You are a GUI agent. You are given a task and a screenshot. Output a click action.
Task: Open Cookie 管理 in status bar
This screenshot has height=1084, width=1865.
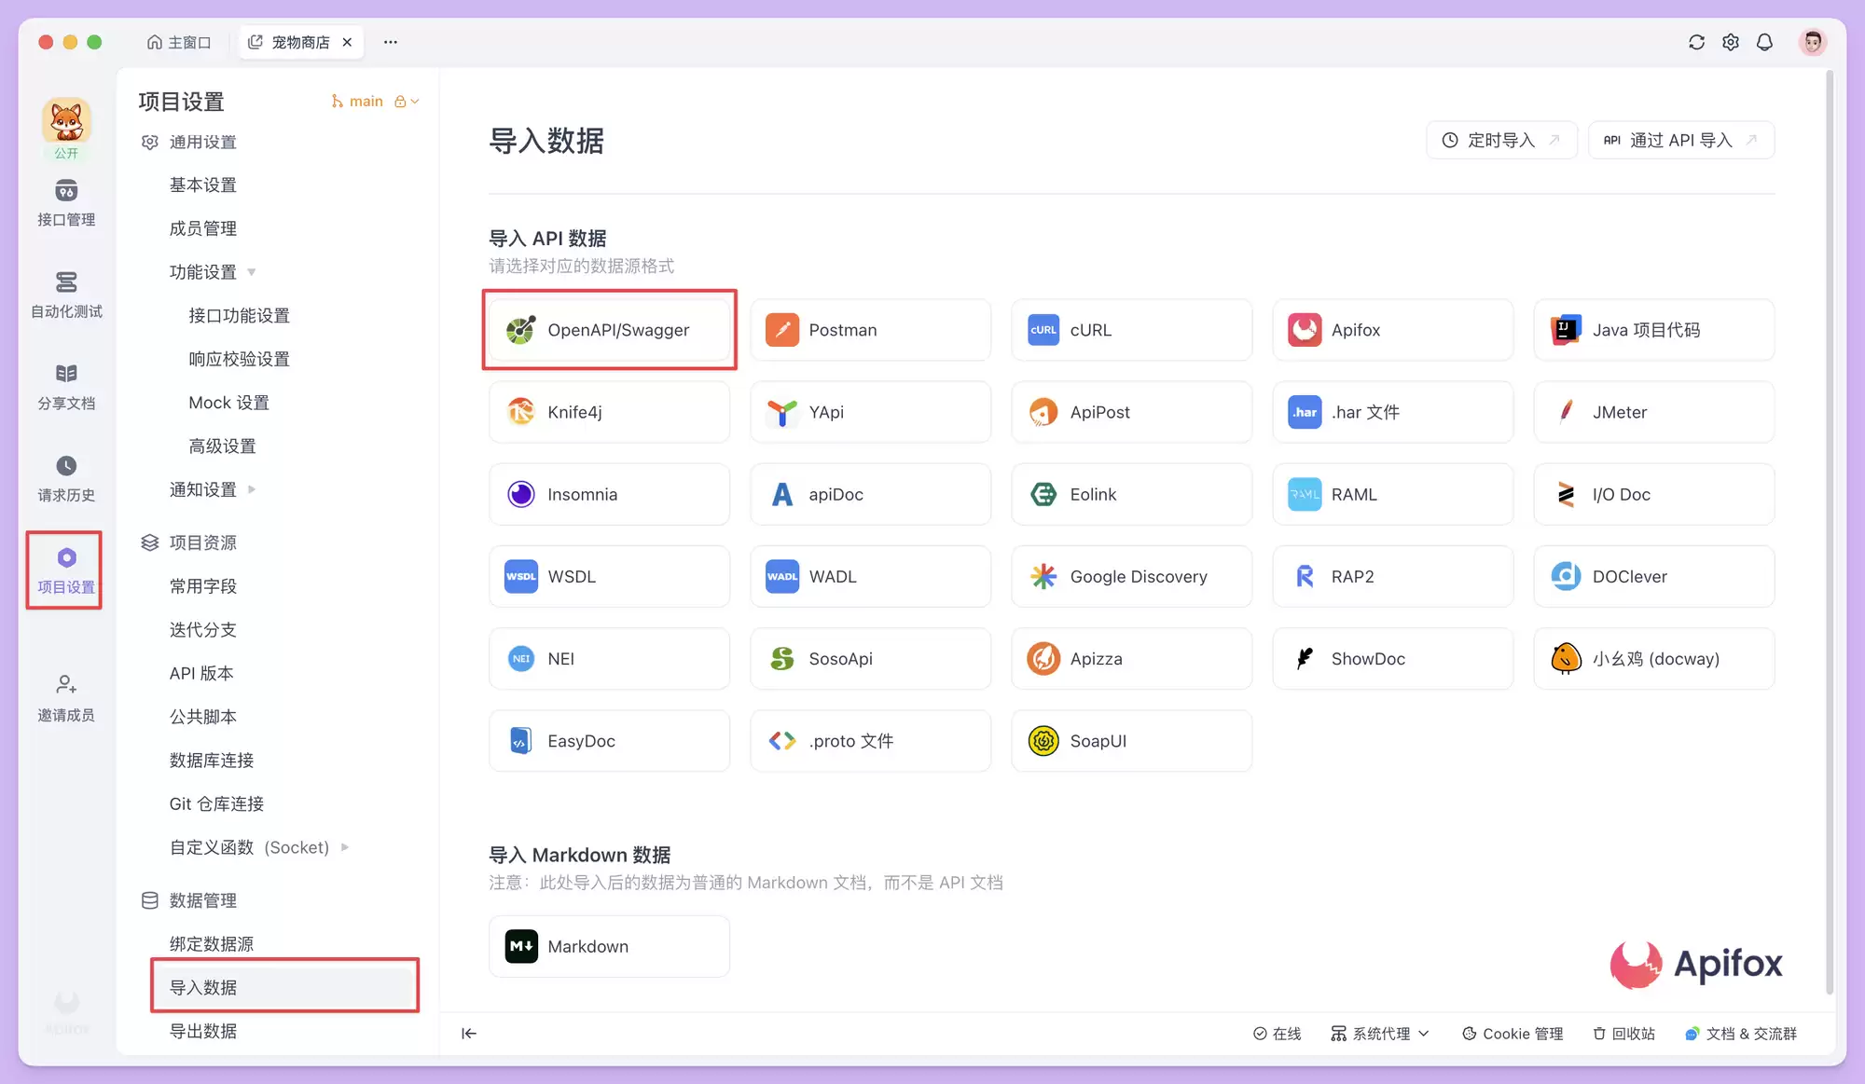click(1513, 1033)
